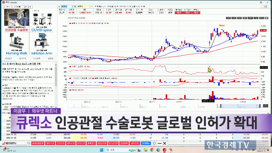Click the volume panel legend marker
The height and width of the screenshot is (153, 272).
(x=70, y=90)
